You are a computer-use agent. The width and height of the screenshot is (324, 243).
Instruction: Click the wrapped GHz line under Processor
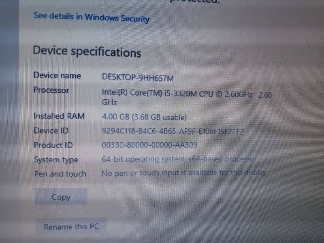tap(109, 102)
